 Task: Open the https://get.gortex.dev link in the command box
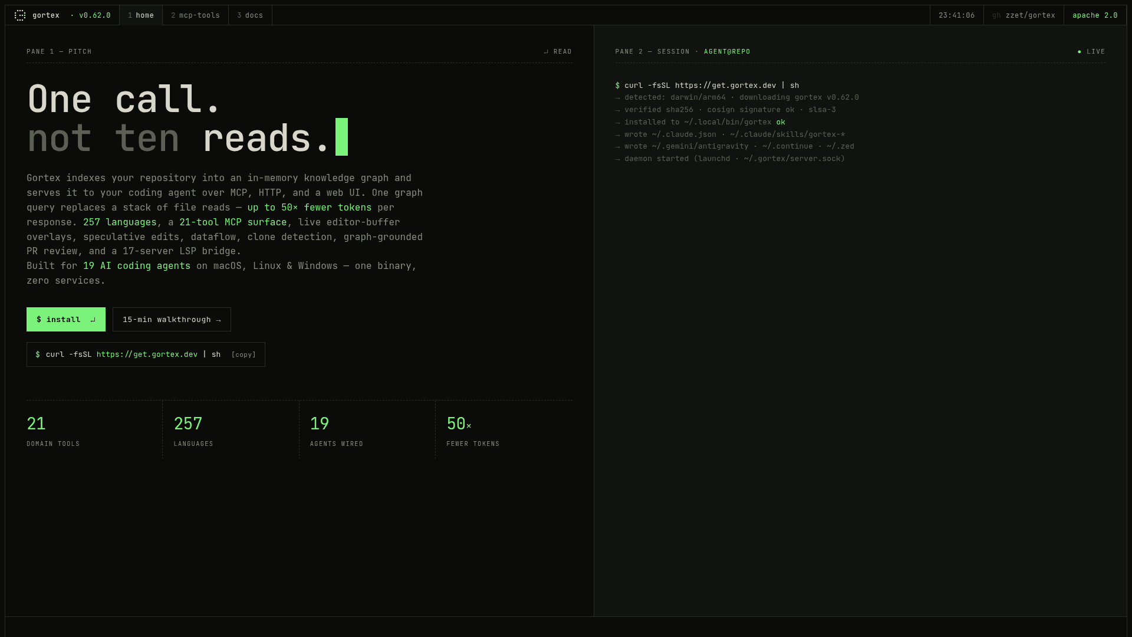click(x=147, y=354)
